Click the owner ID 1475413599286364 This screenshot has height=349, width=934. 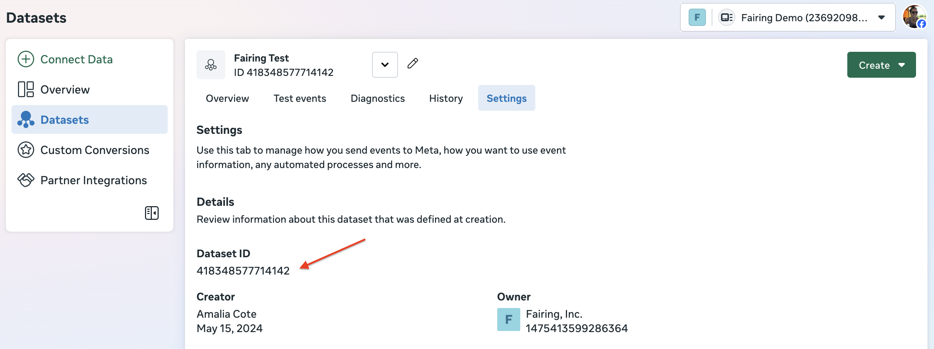point(576,328)
